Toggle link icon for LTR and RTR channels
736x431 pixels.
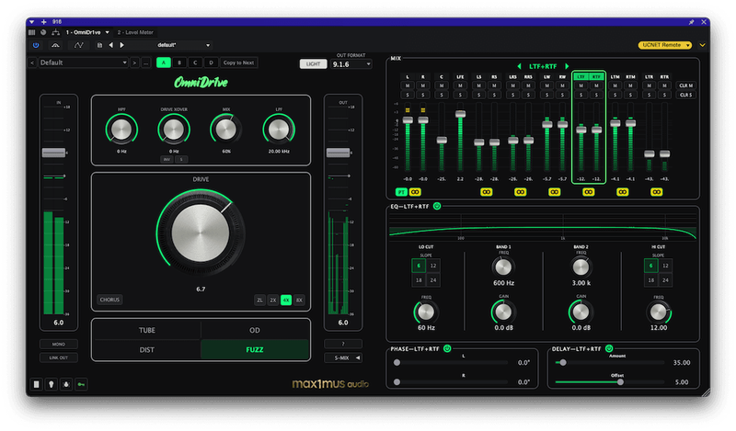point(657,192)
